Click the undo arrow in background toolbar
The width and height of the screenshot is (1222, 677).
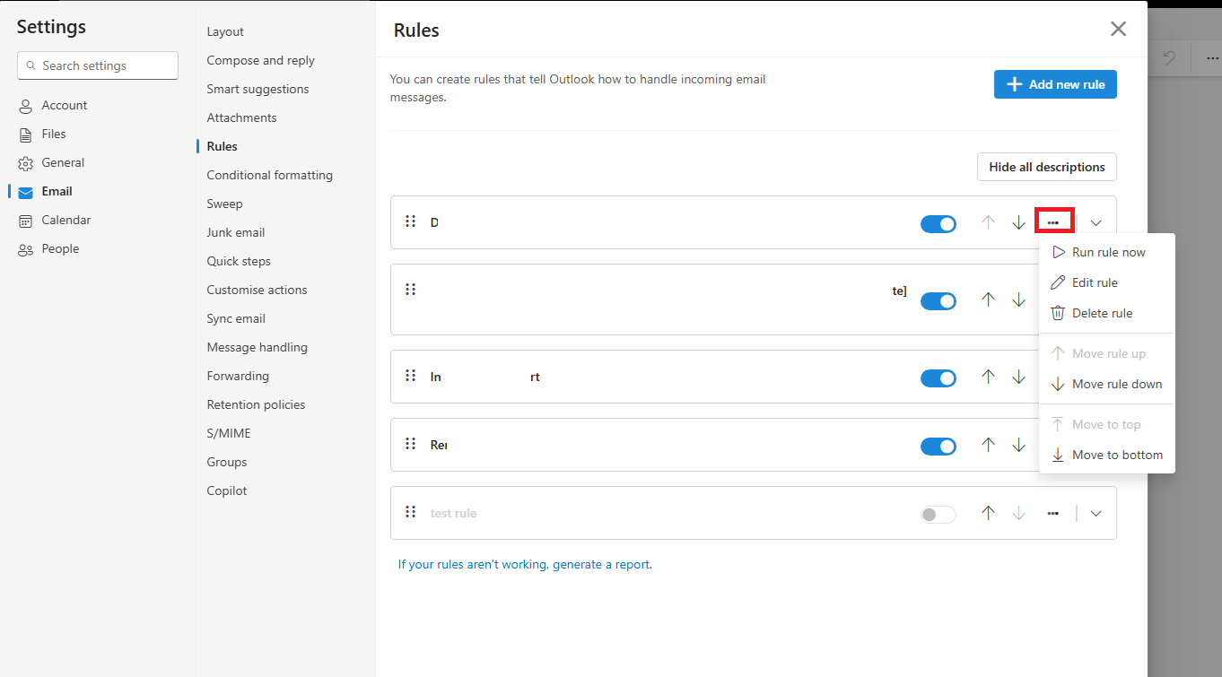click(x=1169, y=57)
